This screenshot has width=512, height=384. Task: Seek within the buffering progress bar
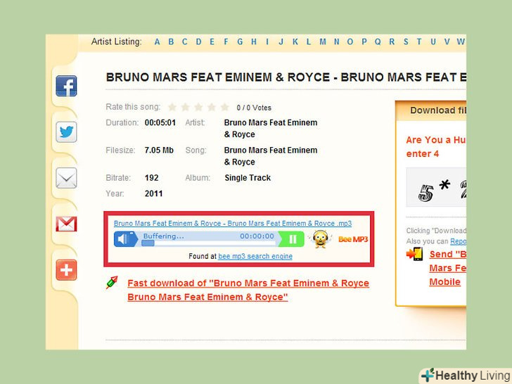[x=209, y=243]
